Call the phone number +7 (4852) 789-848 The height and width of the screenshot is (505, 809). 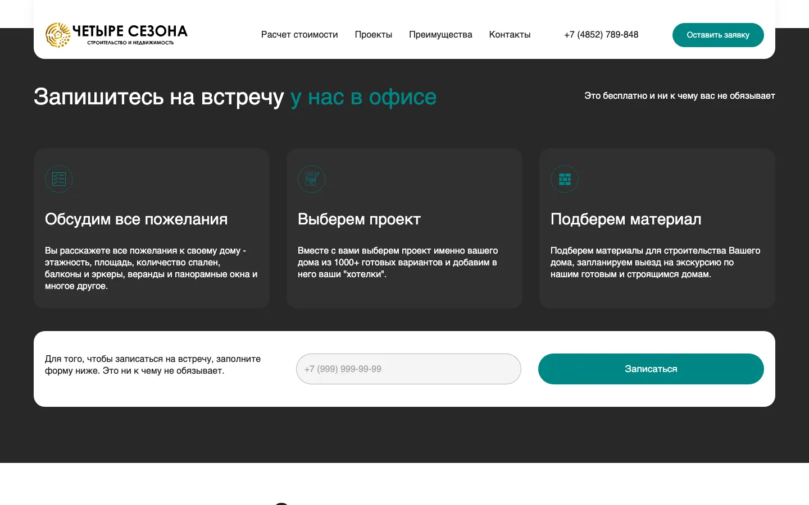(x=601, y=35)
